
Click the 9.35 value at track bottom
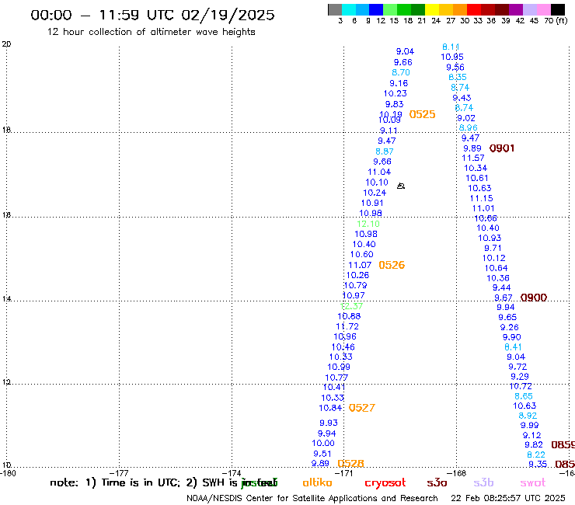point(538,465)
